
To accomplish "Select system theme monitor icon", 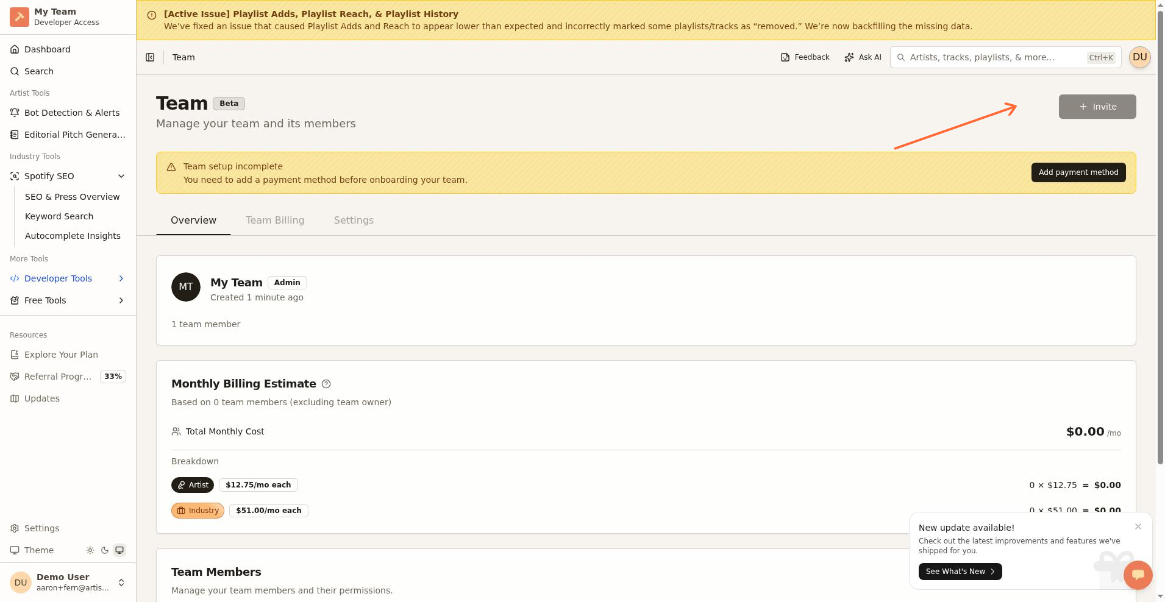I will (x=119, y=550).
